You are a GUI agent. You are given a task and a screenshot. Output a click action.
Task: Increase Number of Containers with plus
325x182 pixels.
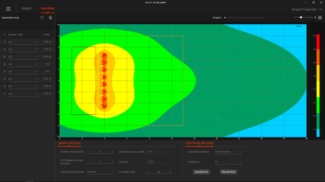pos(112,152)
